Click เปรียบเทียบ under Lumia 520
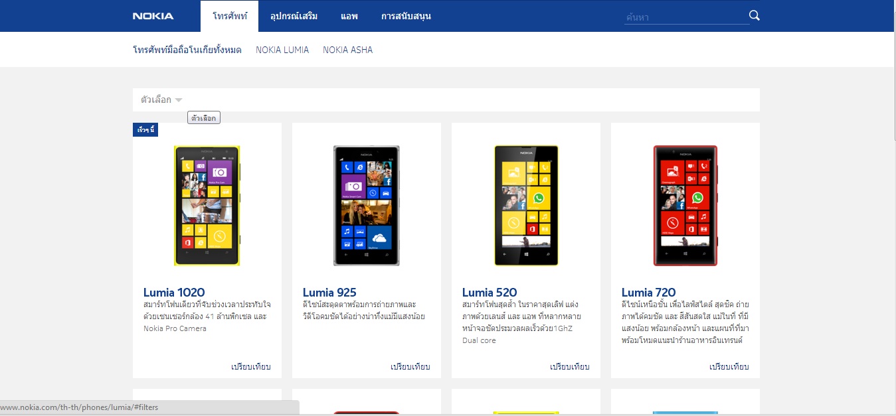The width and height of the screenshot is (896, 416). pos(570,367)
